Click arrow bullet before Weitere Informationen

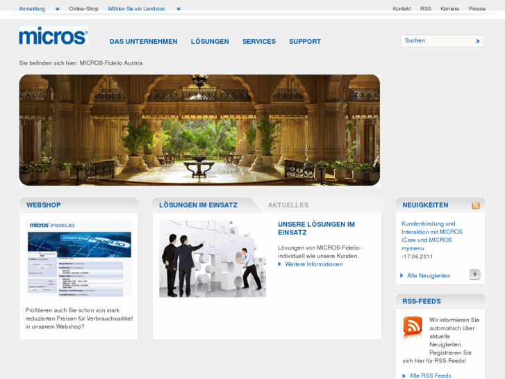pos(279,264)
